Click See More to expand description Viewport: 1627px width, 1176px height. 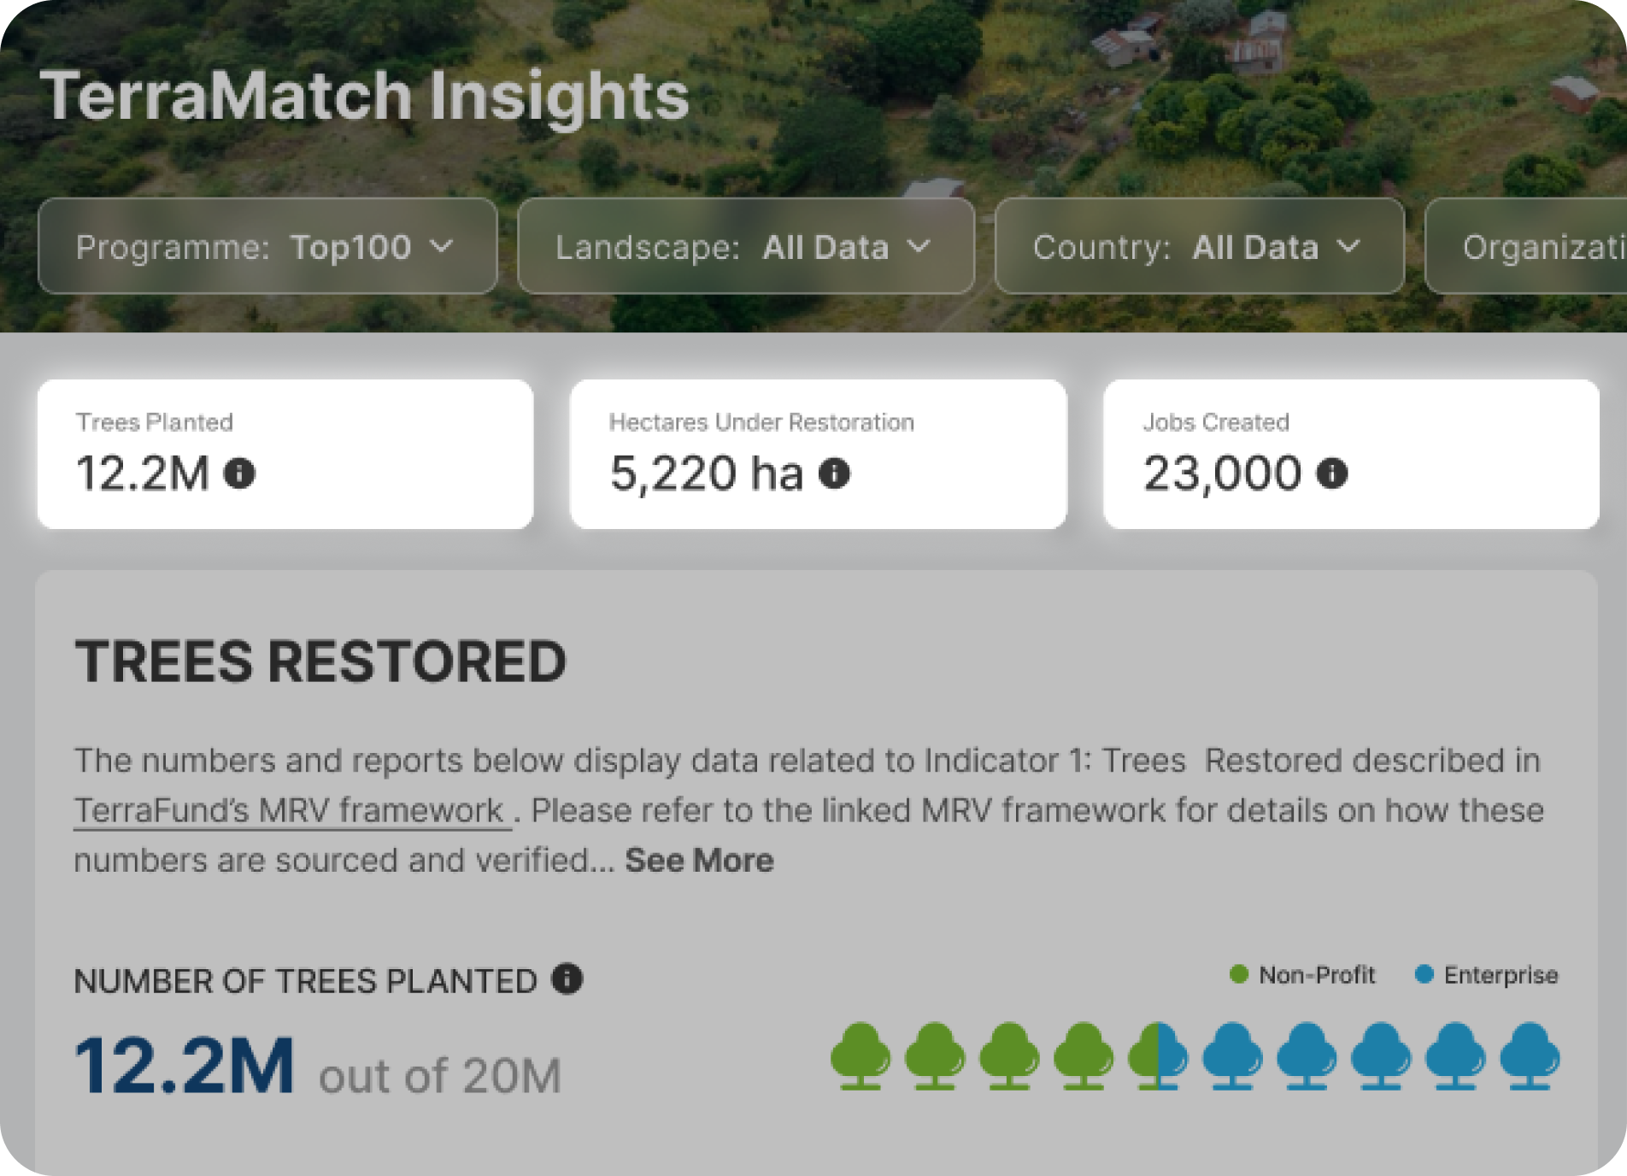point(699,861)
